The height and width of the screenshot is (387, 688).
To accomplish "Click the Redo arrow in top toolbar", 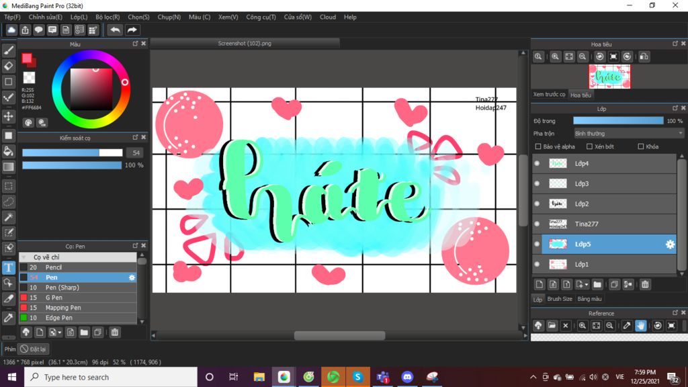I will click(x=132, y=30).
